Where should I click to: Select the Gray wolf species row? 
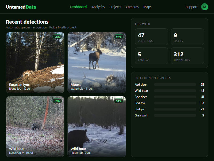[x=169, y=115]
